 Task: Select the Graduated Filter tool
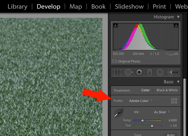tap(150, 72)
